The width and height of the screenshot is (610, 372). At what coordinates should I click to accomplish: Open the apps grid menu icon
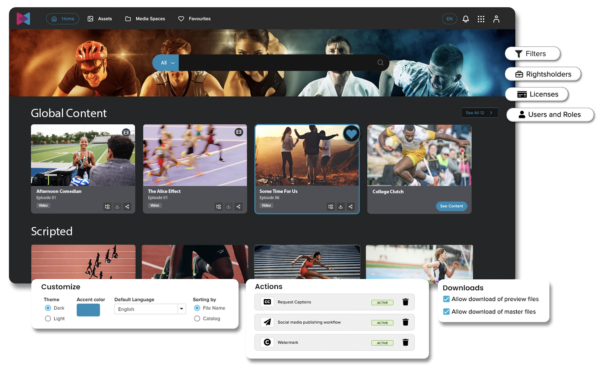tap(481, 19)
